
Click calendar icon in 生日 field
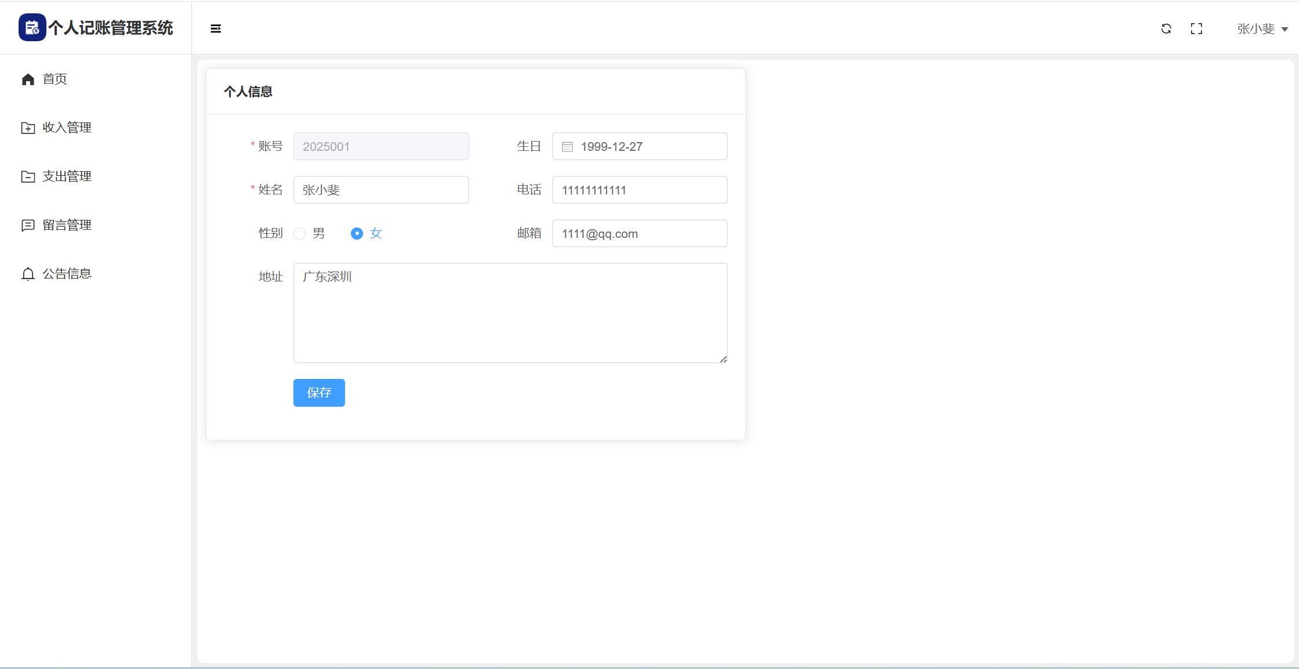(567, 147)
